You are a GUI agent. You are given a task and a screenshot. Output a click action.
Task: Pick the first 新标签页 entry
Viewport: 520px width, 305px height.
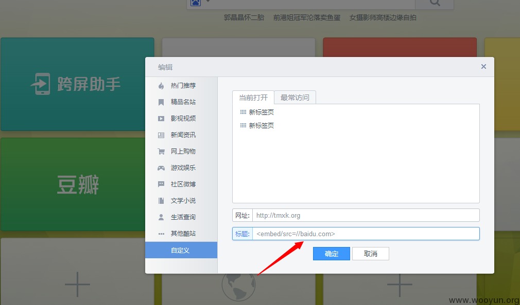(262, 112)
